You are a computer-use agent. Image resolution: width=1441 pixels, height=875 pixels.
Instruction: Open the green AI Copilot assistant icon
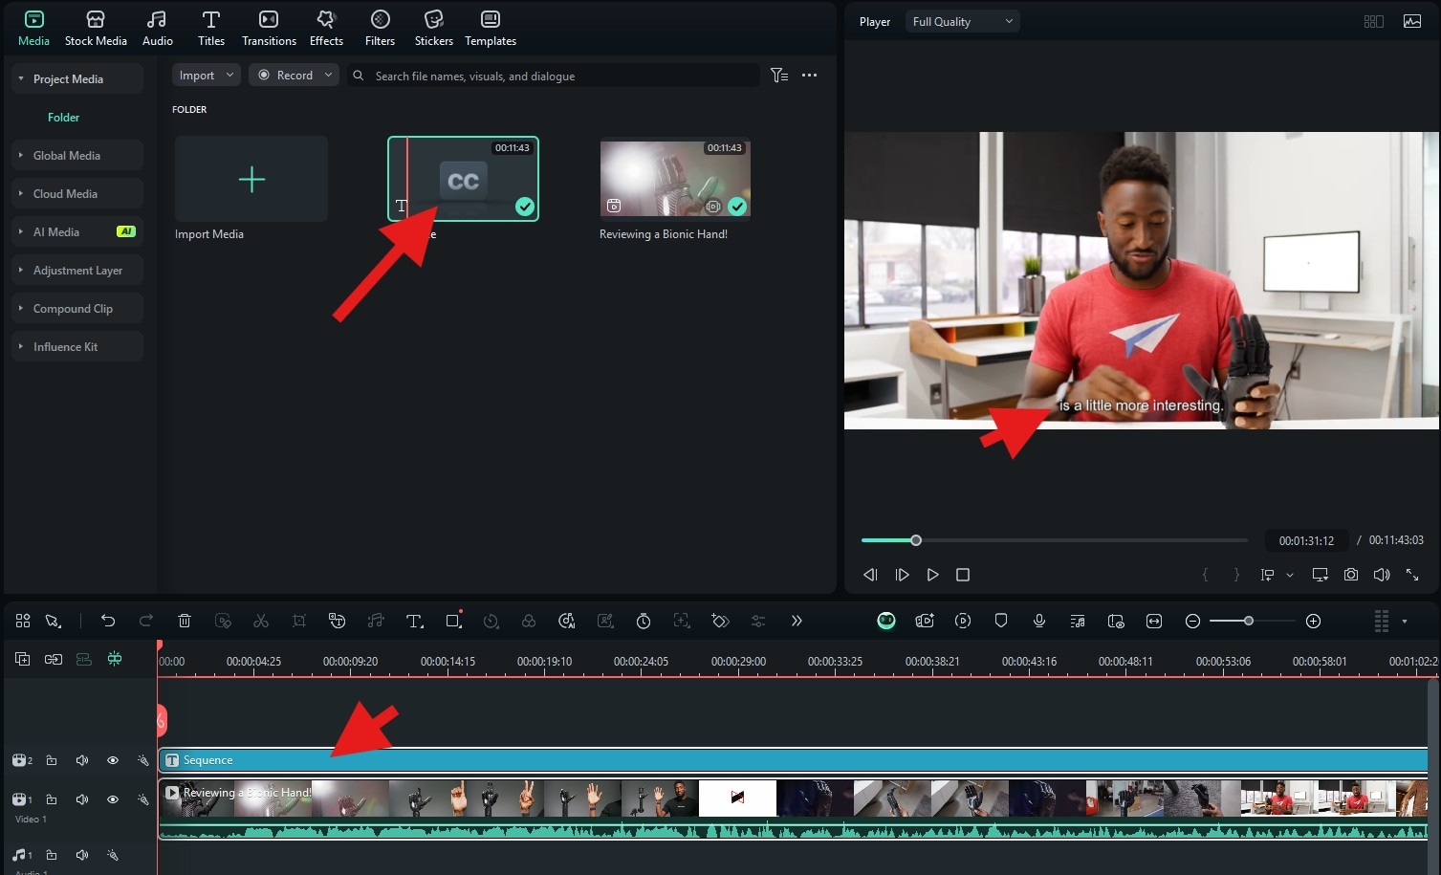(x=886, y=621)
